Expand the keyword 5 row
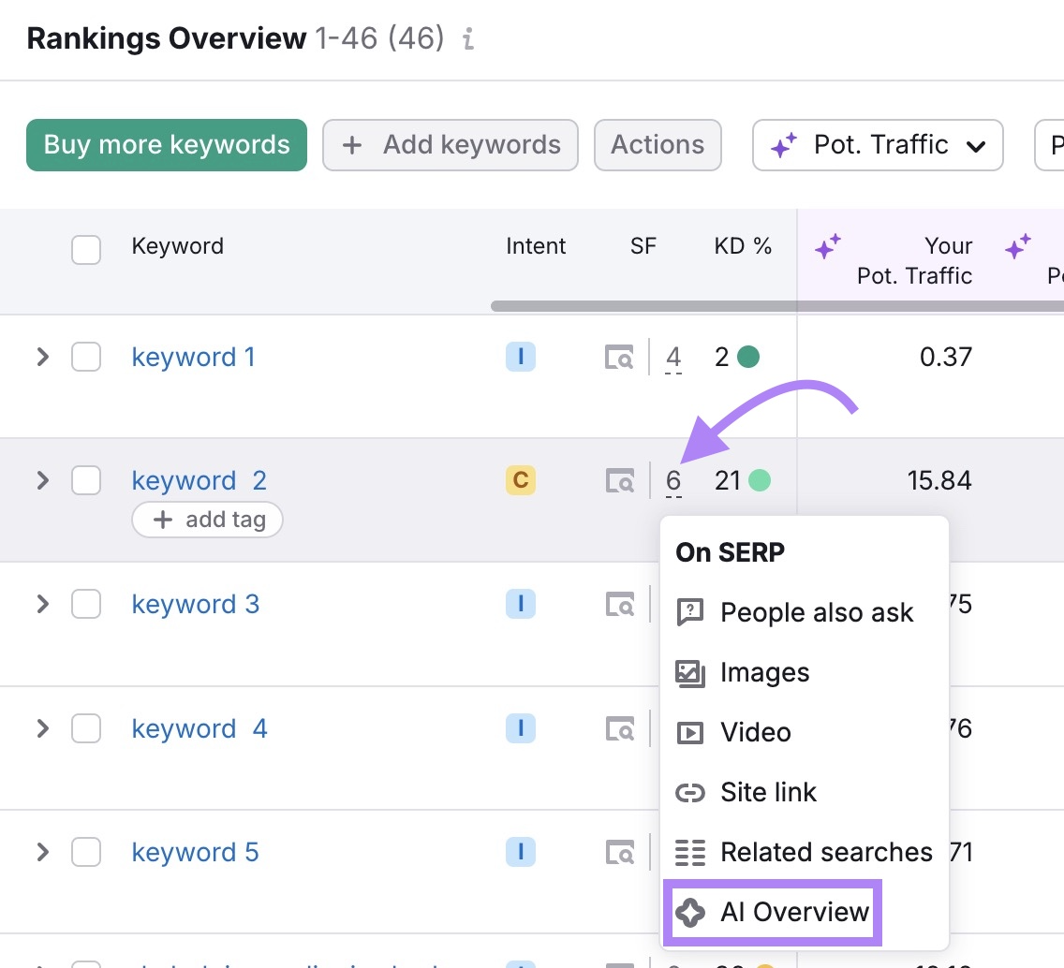The image size is (1064, 968). [x=42, y=852]
